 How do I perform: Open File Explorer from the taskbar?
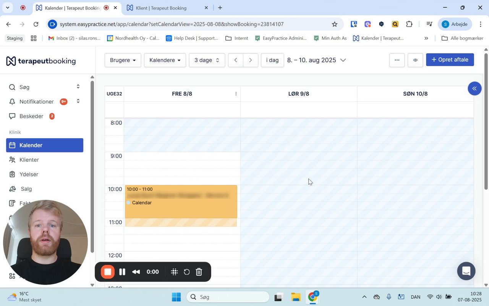tap(296, 297)
